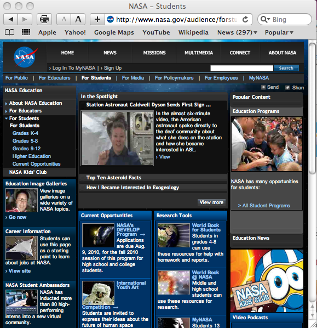Open World Book @ NASA link
The width and height of the screenshot is (317, 328).
pos(205,275)
